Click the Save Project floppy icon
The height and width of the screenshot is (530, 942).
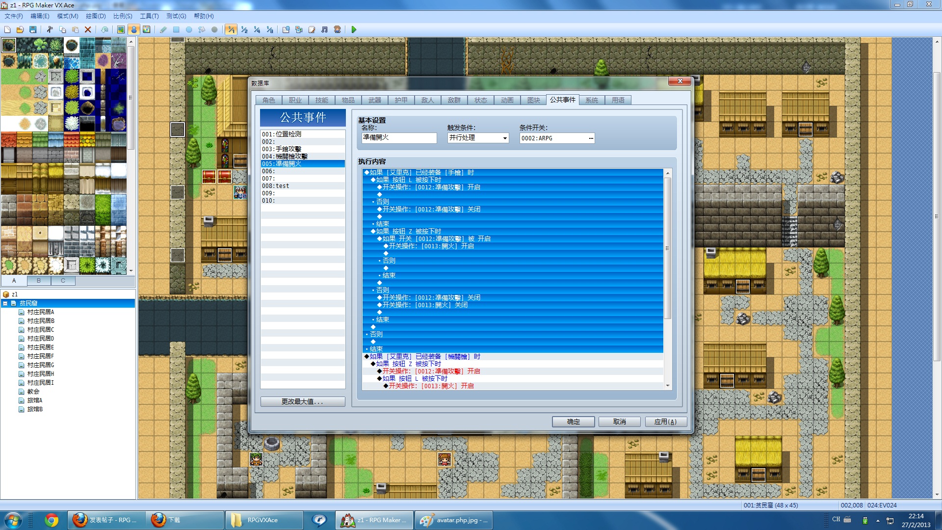tap(33, 29)
